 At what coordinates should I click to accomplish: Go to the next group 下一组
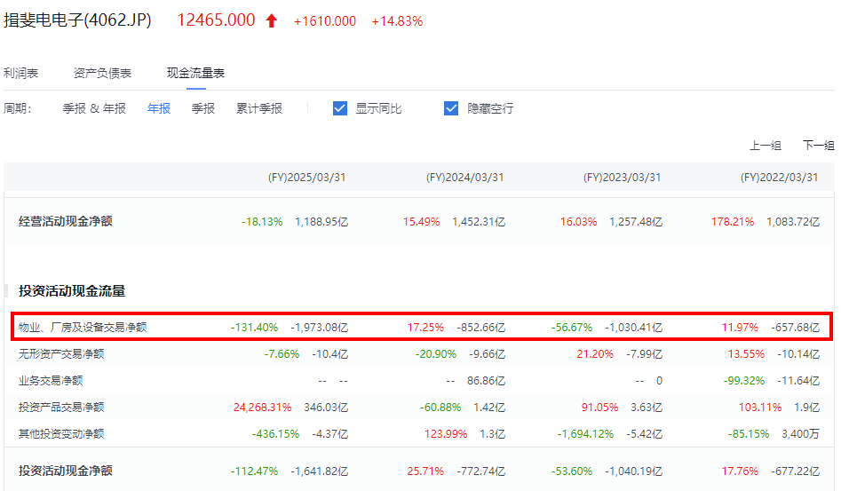819,146
